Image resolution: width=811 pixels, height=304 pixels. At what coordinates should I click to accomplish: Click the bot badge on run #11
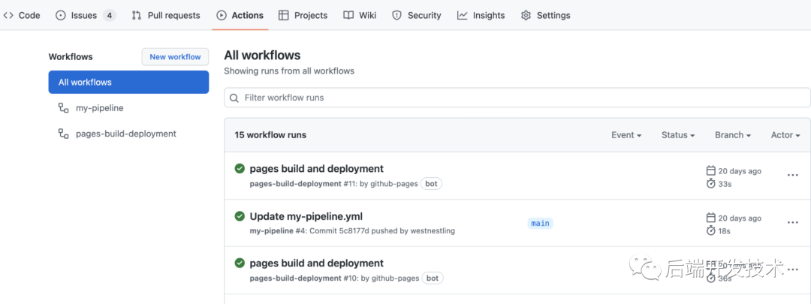431,184
